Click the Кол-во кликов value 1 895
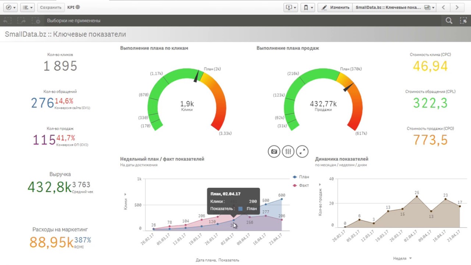Image resolution: width=471 pixels, height=265 pixels. click(x=60, y=66)
